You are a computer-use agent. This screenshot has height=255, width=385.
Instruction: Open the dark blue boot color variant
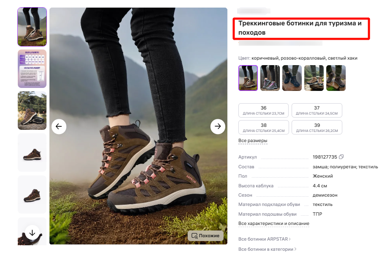[292, 78]
